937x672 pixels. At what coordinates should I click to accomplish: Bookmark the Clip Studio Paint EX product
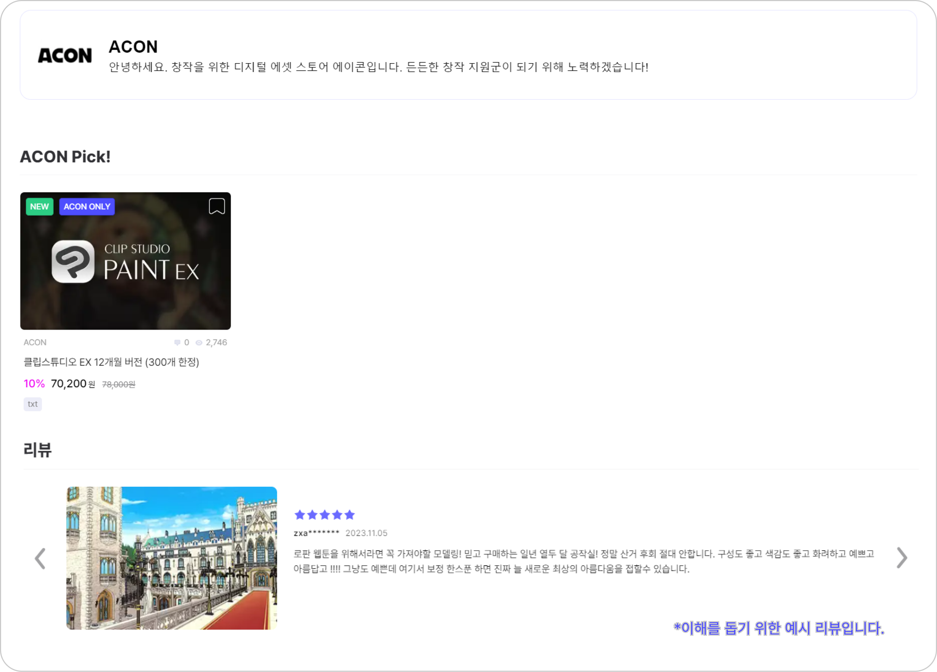(x=217, y=206)
